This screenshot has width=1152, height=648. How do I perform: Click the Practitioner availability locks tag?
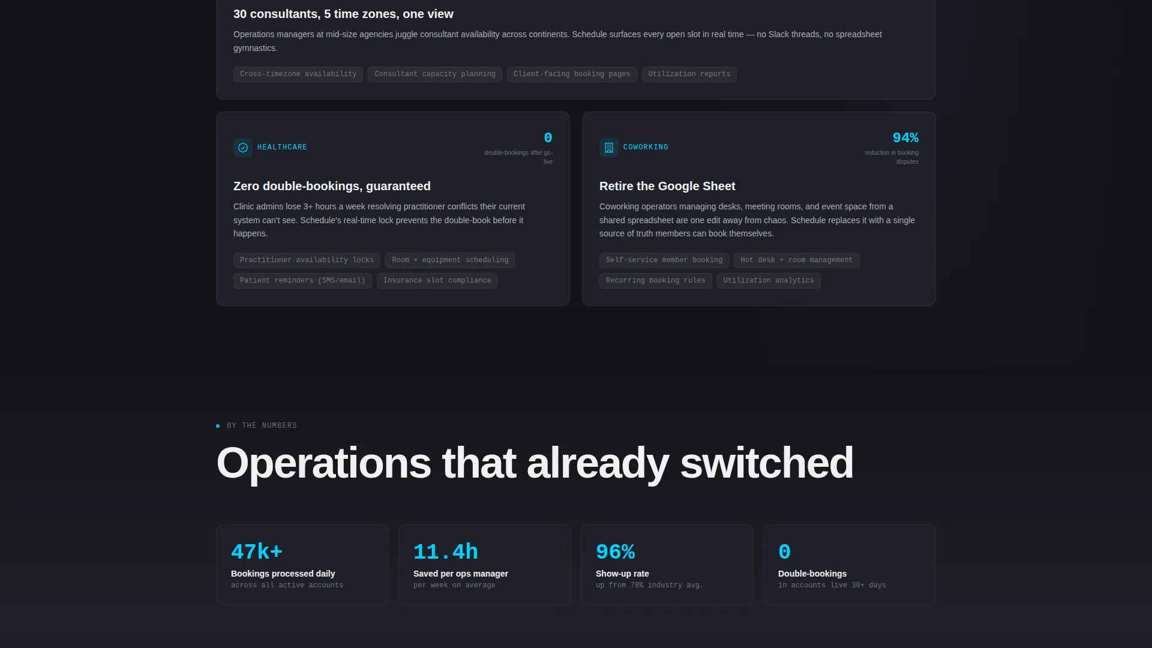click(x=307, y=260)
